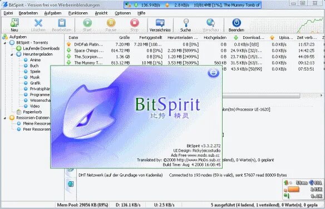Click the Peer Ressorsen globe icon
The image size is (325, 209).
tap(19, 130)
